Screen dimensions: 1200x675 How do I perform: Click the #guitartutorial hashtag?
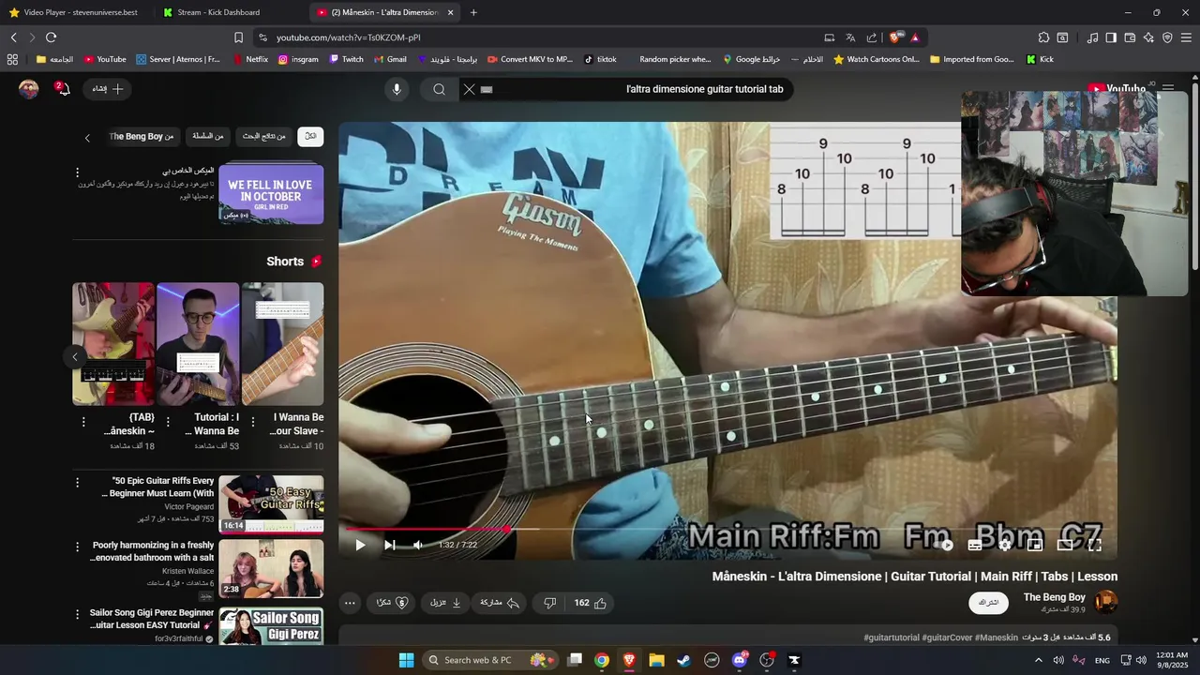click(892, 637)
